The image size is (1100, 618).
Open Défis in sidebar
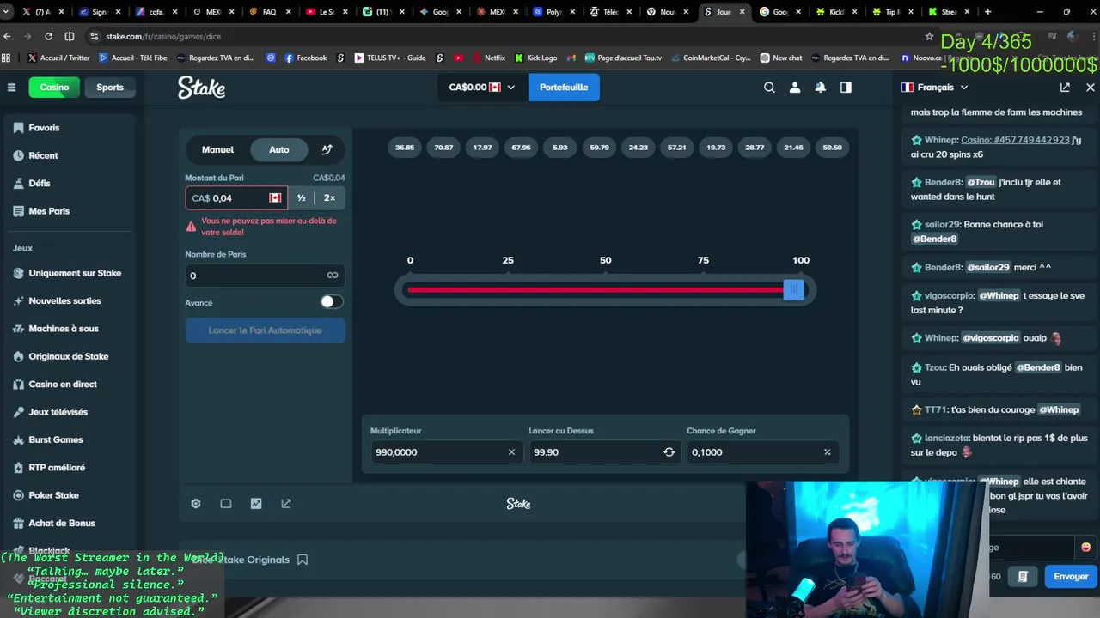(69, 184)
